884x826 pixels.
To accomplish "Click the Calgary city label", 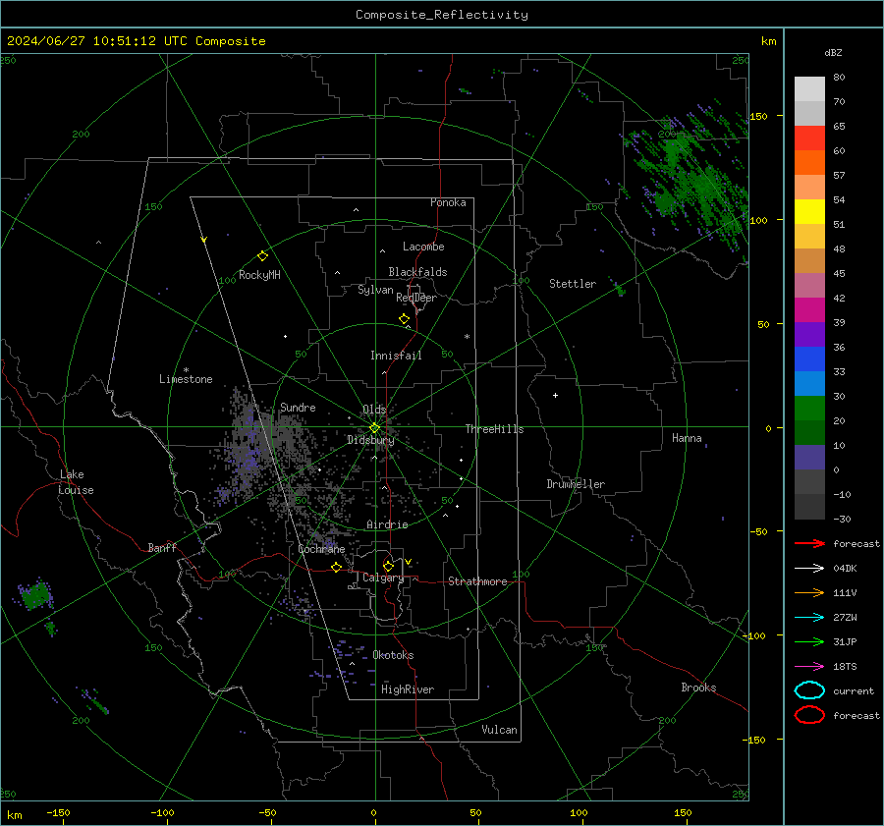I will click(x=383, y=578).
